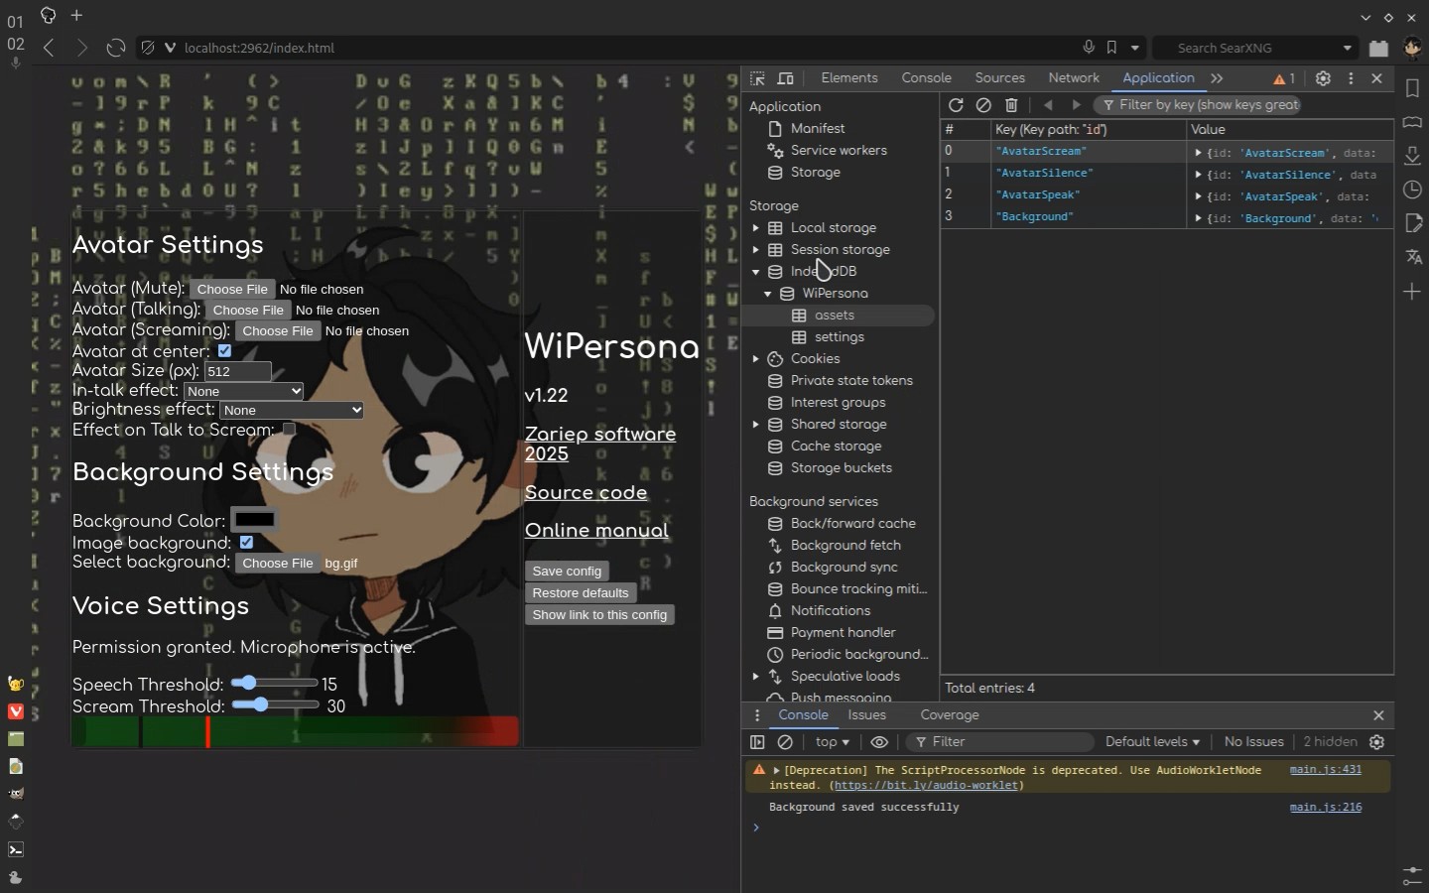
Task: Expand the Local storage tree node
Action: click(x=756, y=228)
